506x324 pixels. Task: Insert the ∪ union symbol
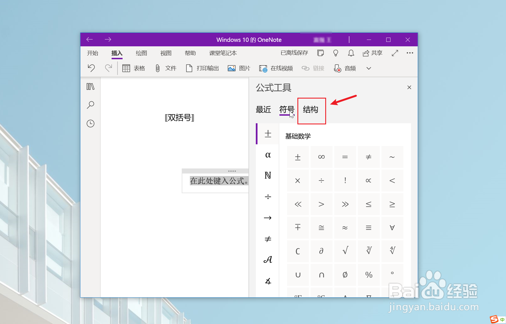pyautogui.click(x=298, y=275)
